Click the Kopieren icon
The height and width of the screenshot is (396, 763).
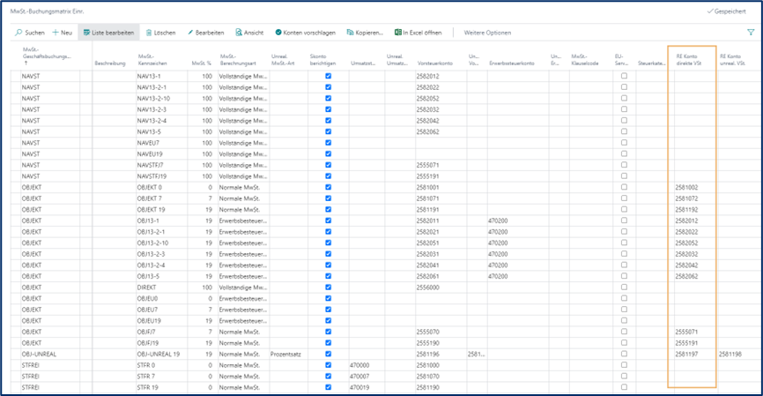[x=350, y=33]
